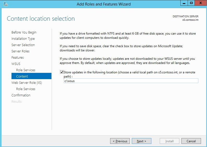Click the wizard icon in title bar

(6, 4)
